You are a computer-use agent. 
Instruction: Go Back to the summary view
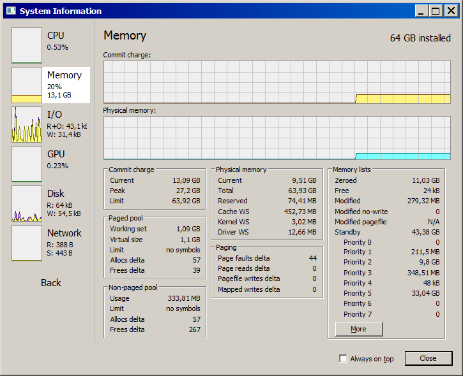pos(51,282)
